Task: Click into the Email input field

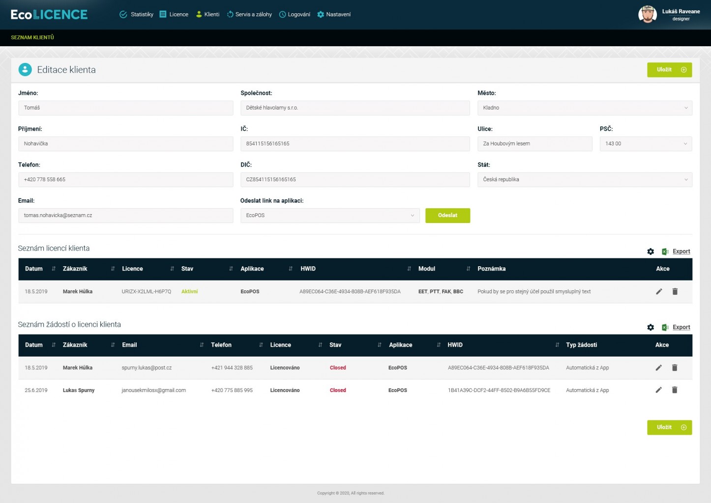Action: (125, 216)
